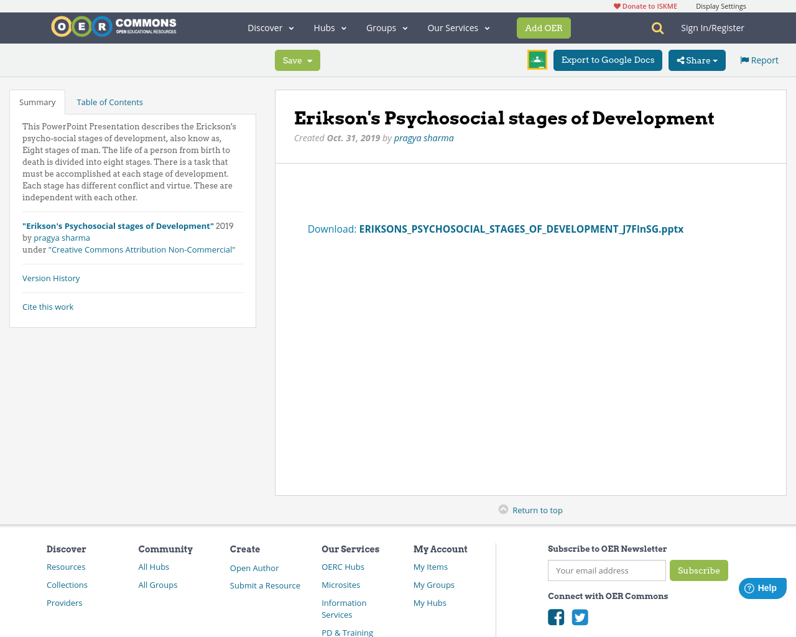The image size is (796, 637).
Task: Open OERC Hubs footer link
Action: coord(343,567)
